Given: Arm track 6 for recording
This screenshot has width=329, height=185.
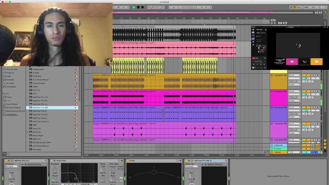Looking at the screenshot, I should 318,108.
